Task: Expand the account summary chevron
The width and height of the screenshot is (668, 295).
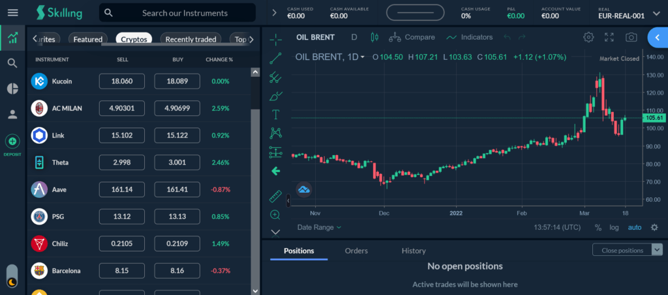Action: pos(275,13)
